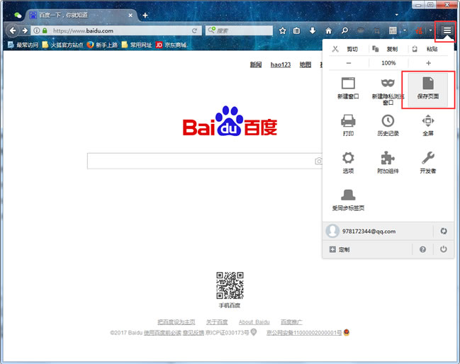This screenshot has height=364, width=460.
Task: Open Most Visited (最常访问) bookmark
Action: pos(23,45)
